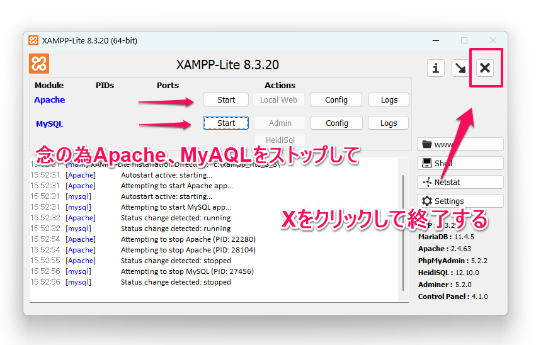The width and height of the screenshot is (536, 345).
Task: Click the large orange XAMPP logo
Action: [x=39, y=64]
